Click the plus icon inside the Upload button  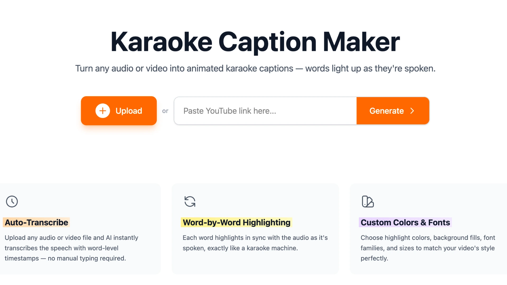coord(102,111)
